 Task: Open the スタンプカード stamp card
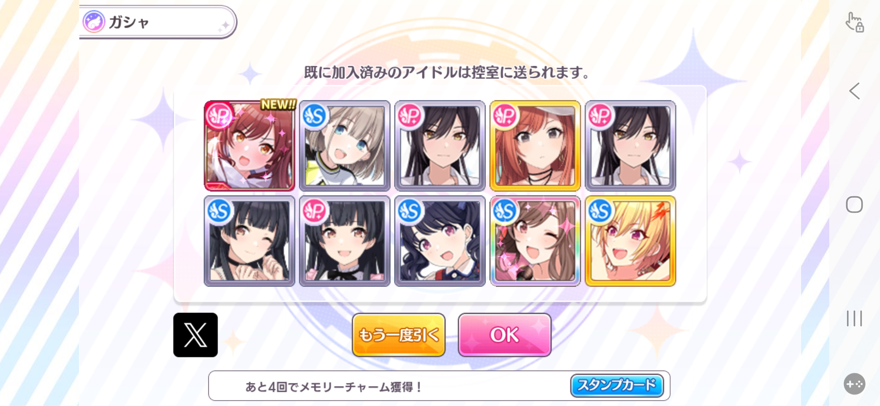click(617, 385)
